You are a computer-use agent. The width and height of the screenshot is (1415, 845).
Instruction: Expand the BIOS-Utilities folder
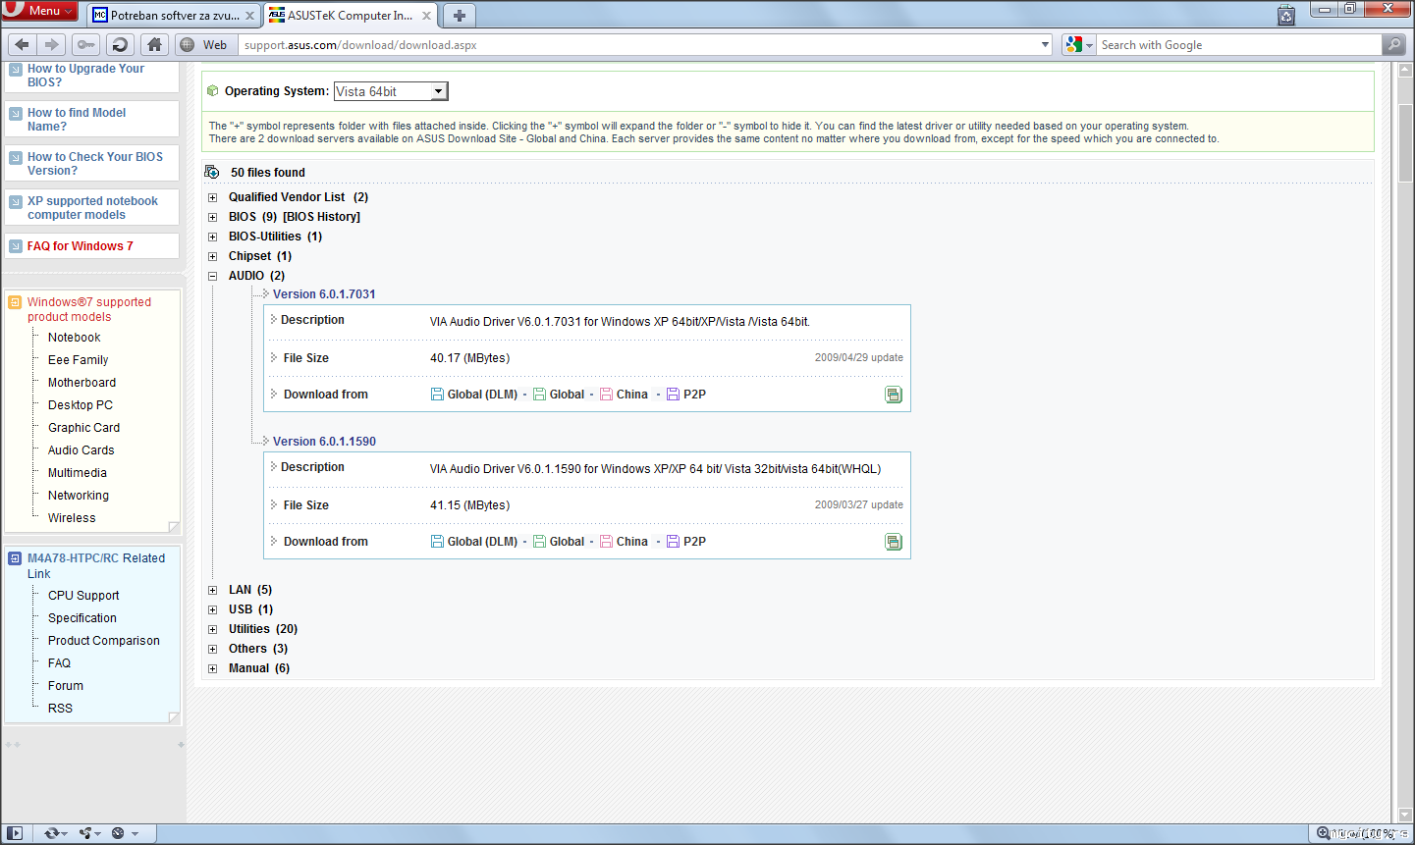pos(212,237)
